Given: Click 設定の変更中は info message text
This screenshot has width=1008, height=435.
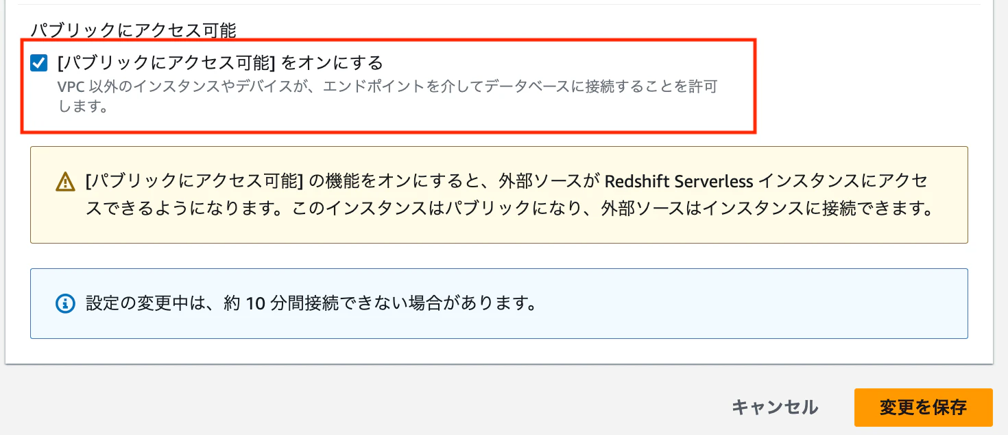Looking at the screenshot, I should 311,303.
